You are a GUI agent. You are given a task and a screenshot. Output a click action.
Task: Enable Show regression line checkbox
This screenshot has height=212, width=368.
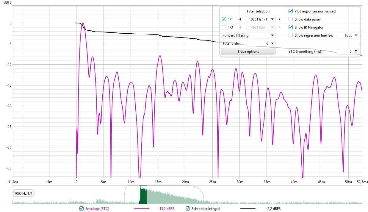pyautogui.click(x=291, y=35)
